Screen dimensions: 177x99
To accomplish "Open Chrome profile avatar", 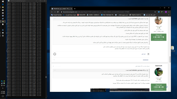I will [x=166, y=12].
